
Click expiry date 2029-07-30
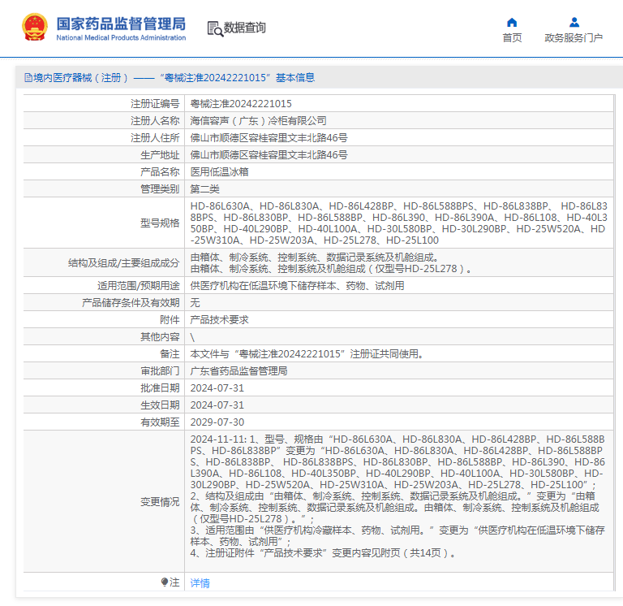coord(217,422)
